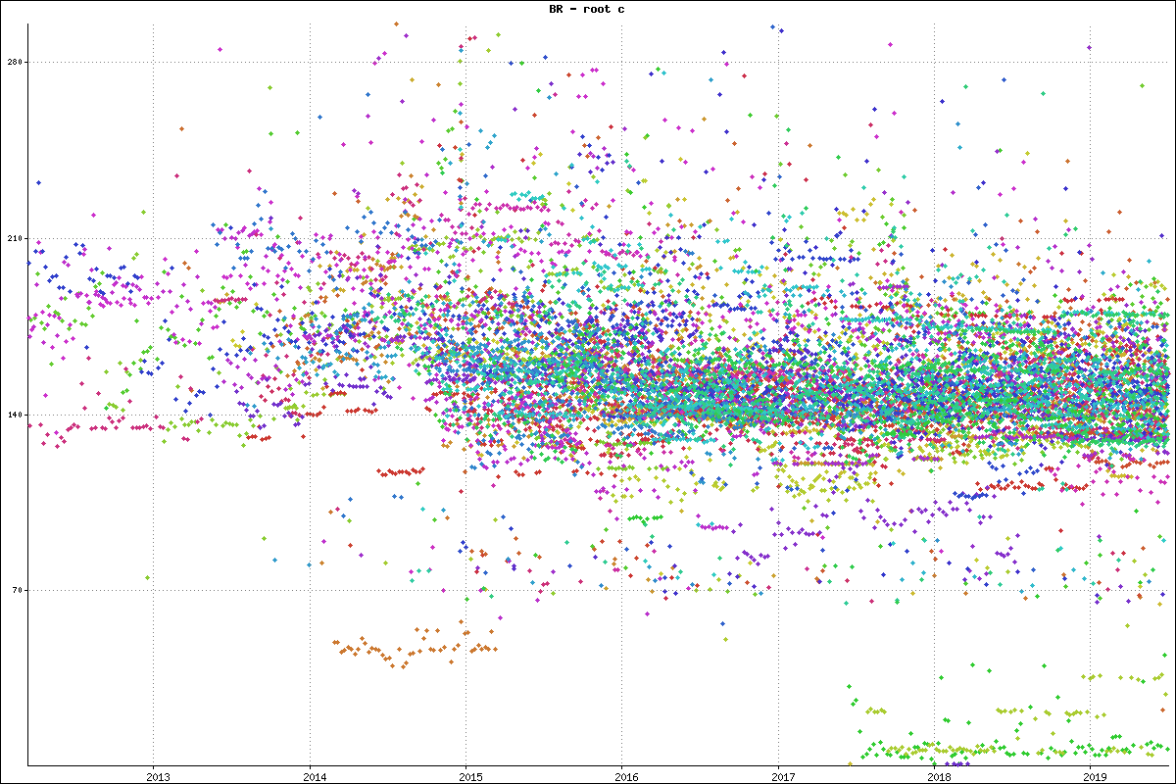Click the 2018 x-axis label
Viewport: 1176px width, 784px height.
pos(940,777)
